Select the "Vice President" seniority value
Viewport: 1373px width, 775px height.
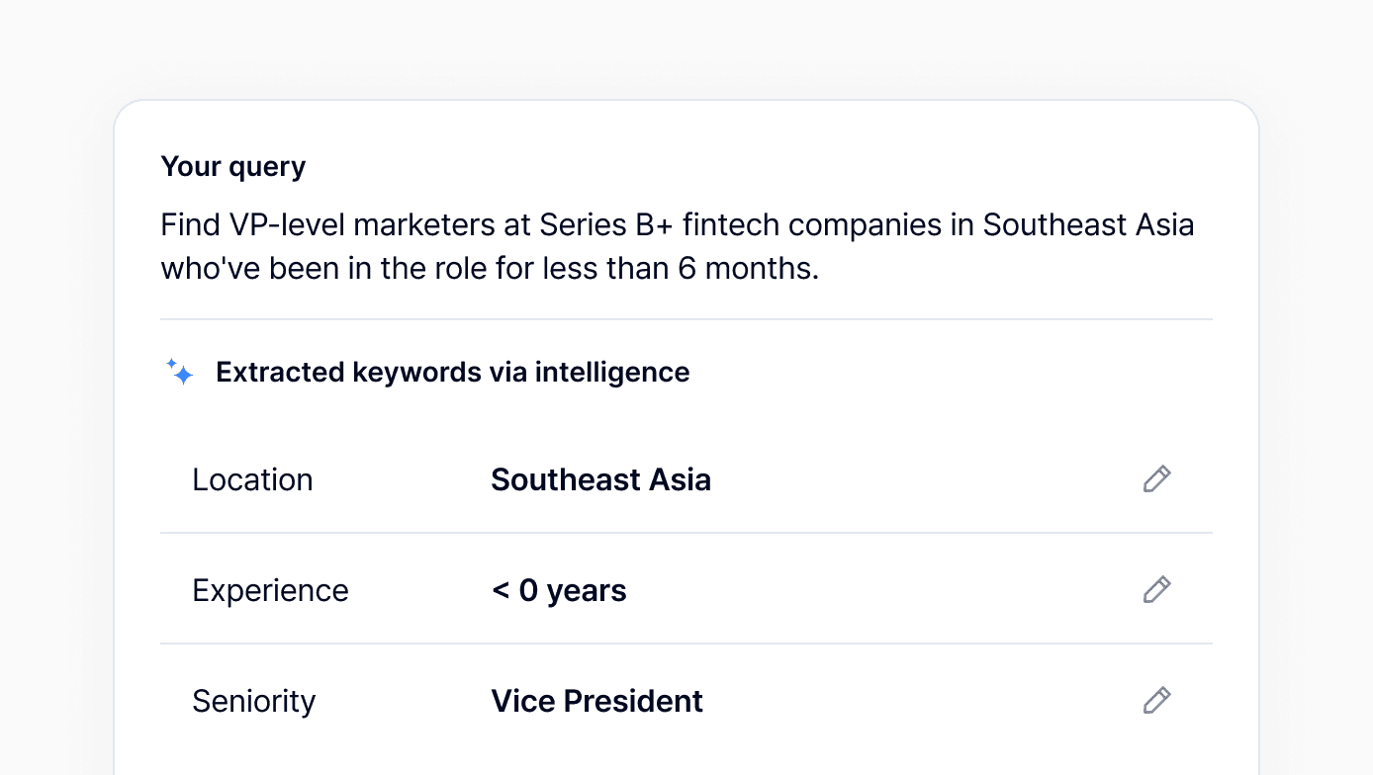pos(596,701)
